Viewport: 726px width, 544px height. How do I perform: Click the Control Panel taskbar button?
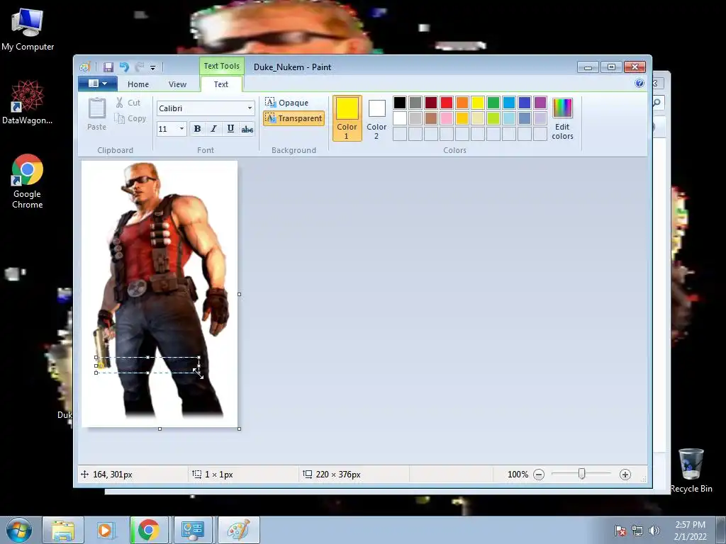192,530
